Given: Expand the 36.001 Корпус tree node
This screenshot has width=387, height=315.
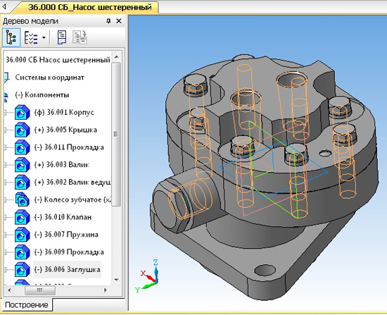Looking at the screenshot, I should 5,113.
